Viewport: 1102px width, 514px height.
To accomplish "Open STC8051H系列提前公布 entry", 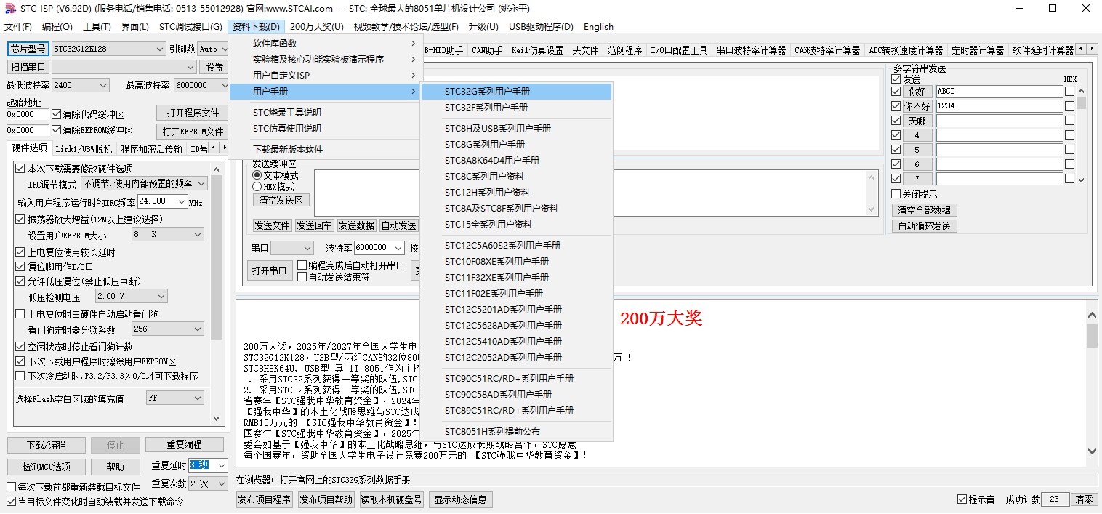I will coord(517,432).
